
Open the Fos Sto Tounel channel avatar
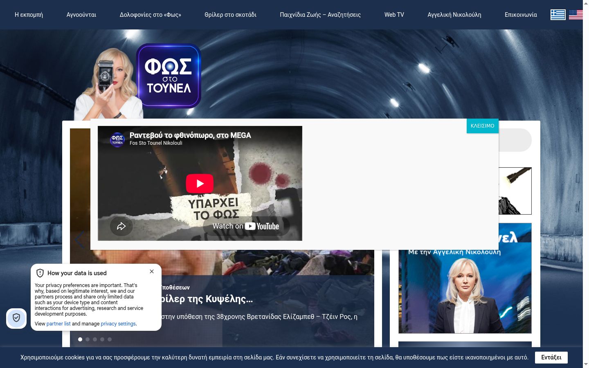pos(117,139)
